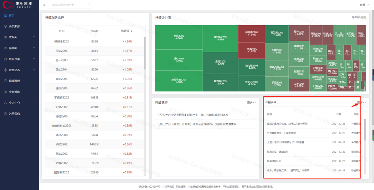This screenshot has height=190, width=374.
Task: Click the 焦炭2205 heatmap tile
Action: tap(179, 37)
